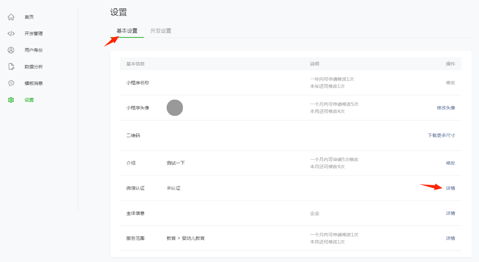Click the 测试一下 introduction text

[176, 163]
